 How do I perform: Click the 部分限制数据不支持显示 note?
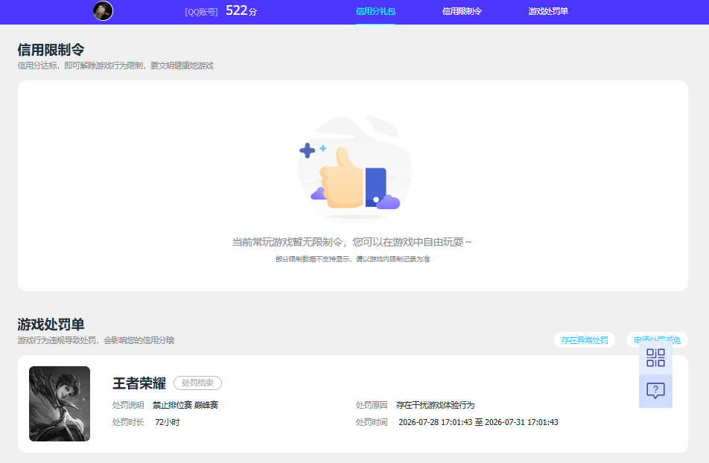tap(352, 259)
